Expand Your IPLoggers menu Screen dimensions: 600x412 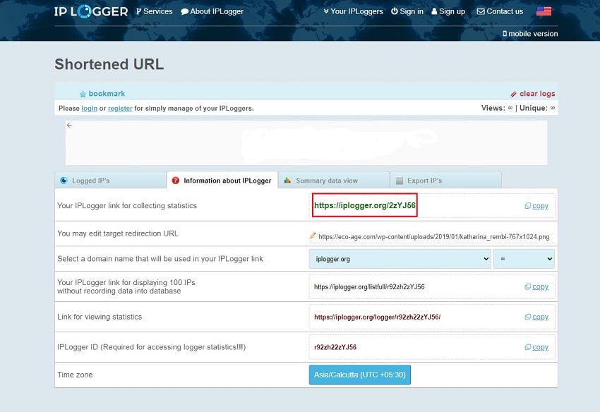tap(353, 11)
